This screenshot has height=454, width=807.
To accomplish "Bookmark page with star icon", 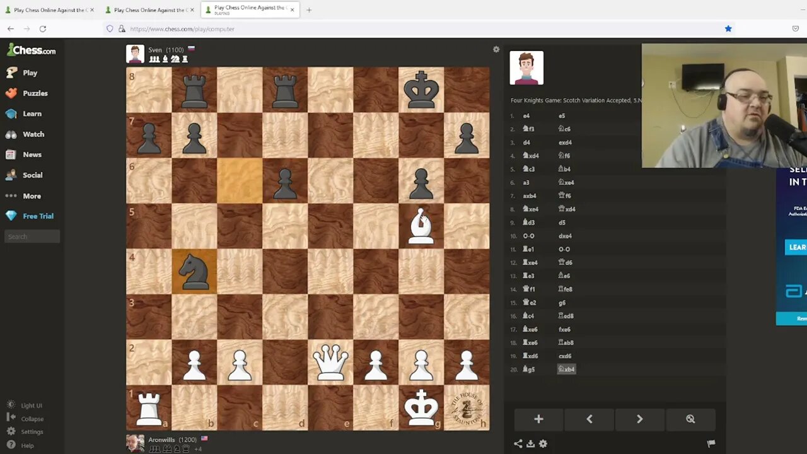I will point(728,28).
